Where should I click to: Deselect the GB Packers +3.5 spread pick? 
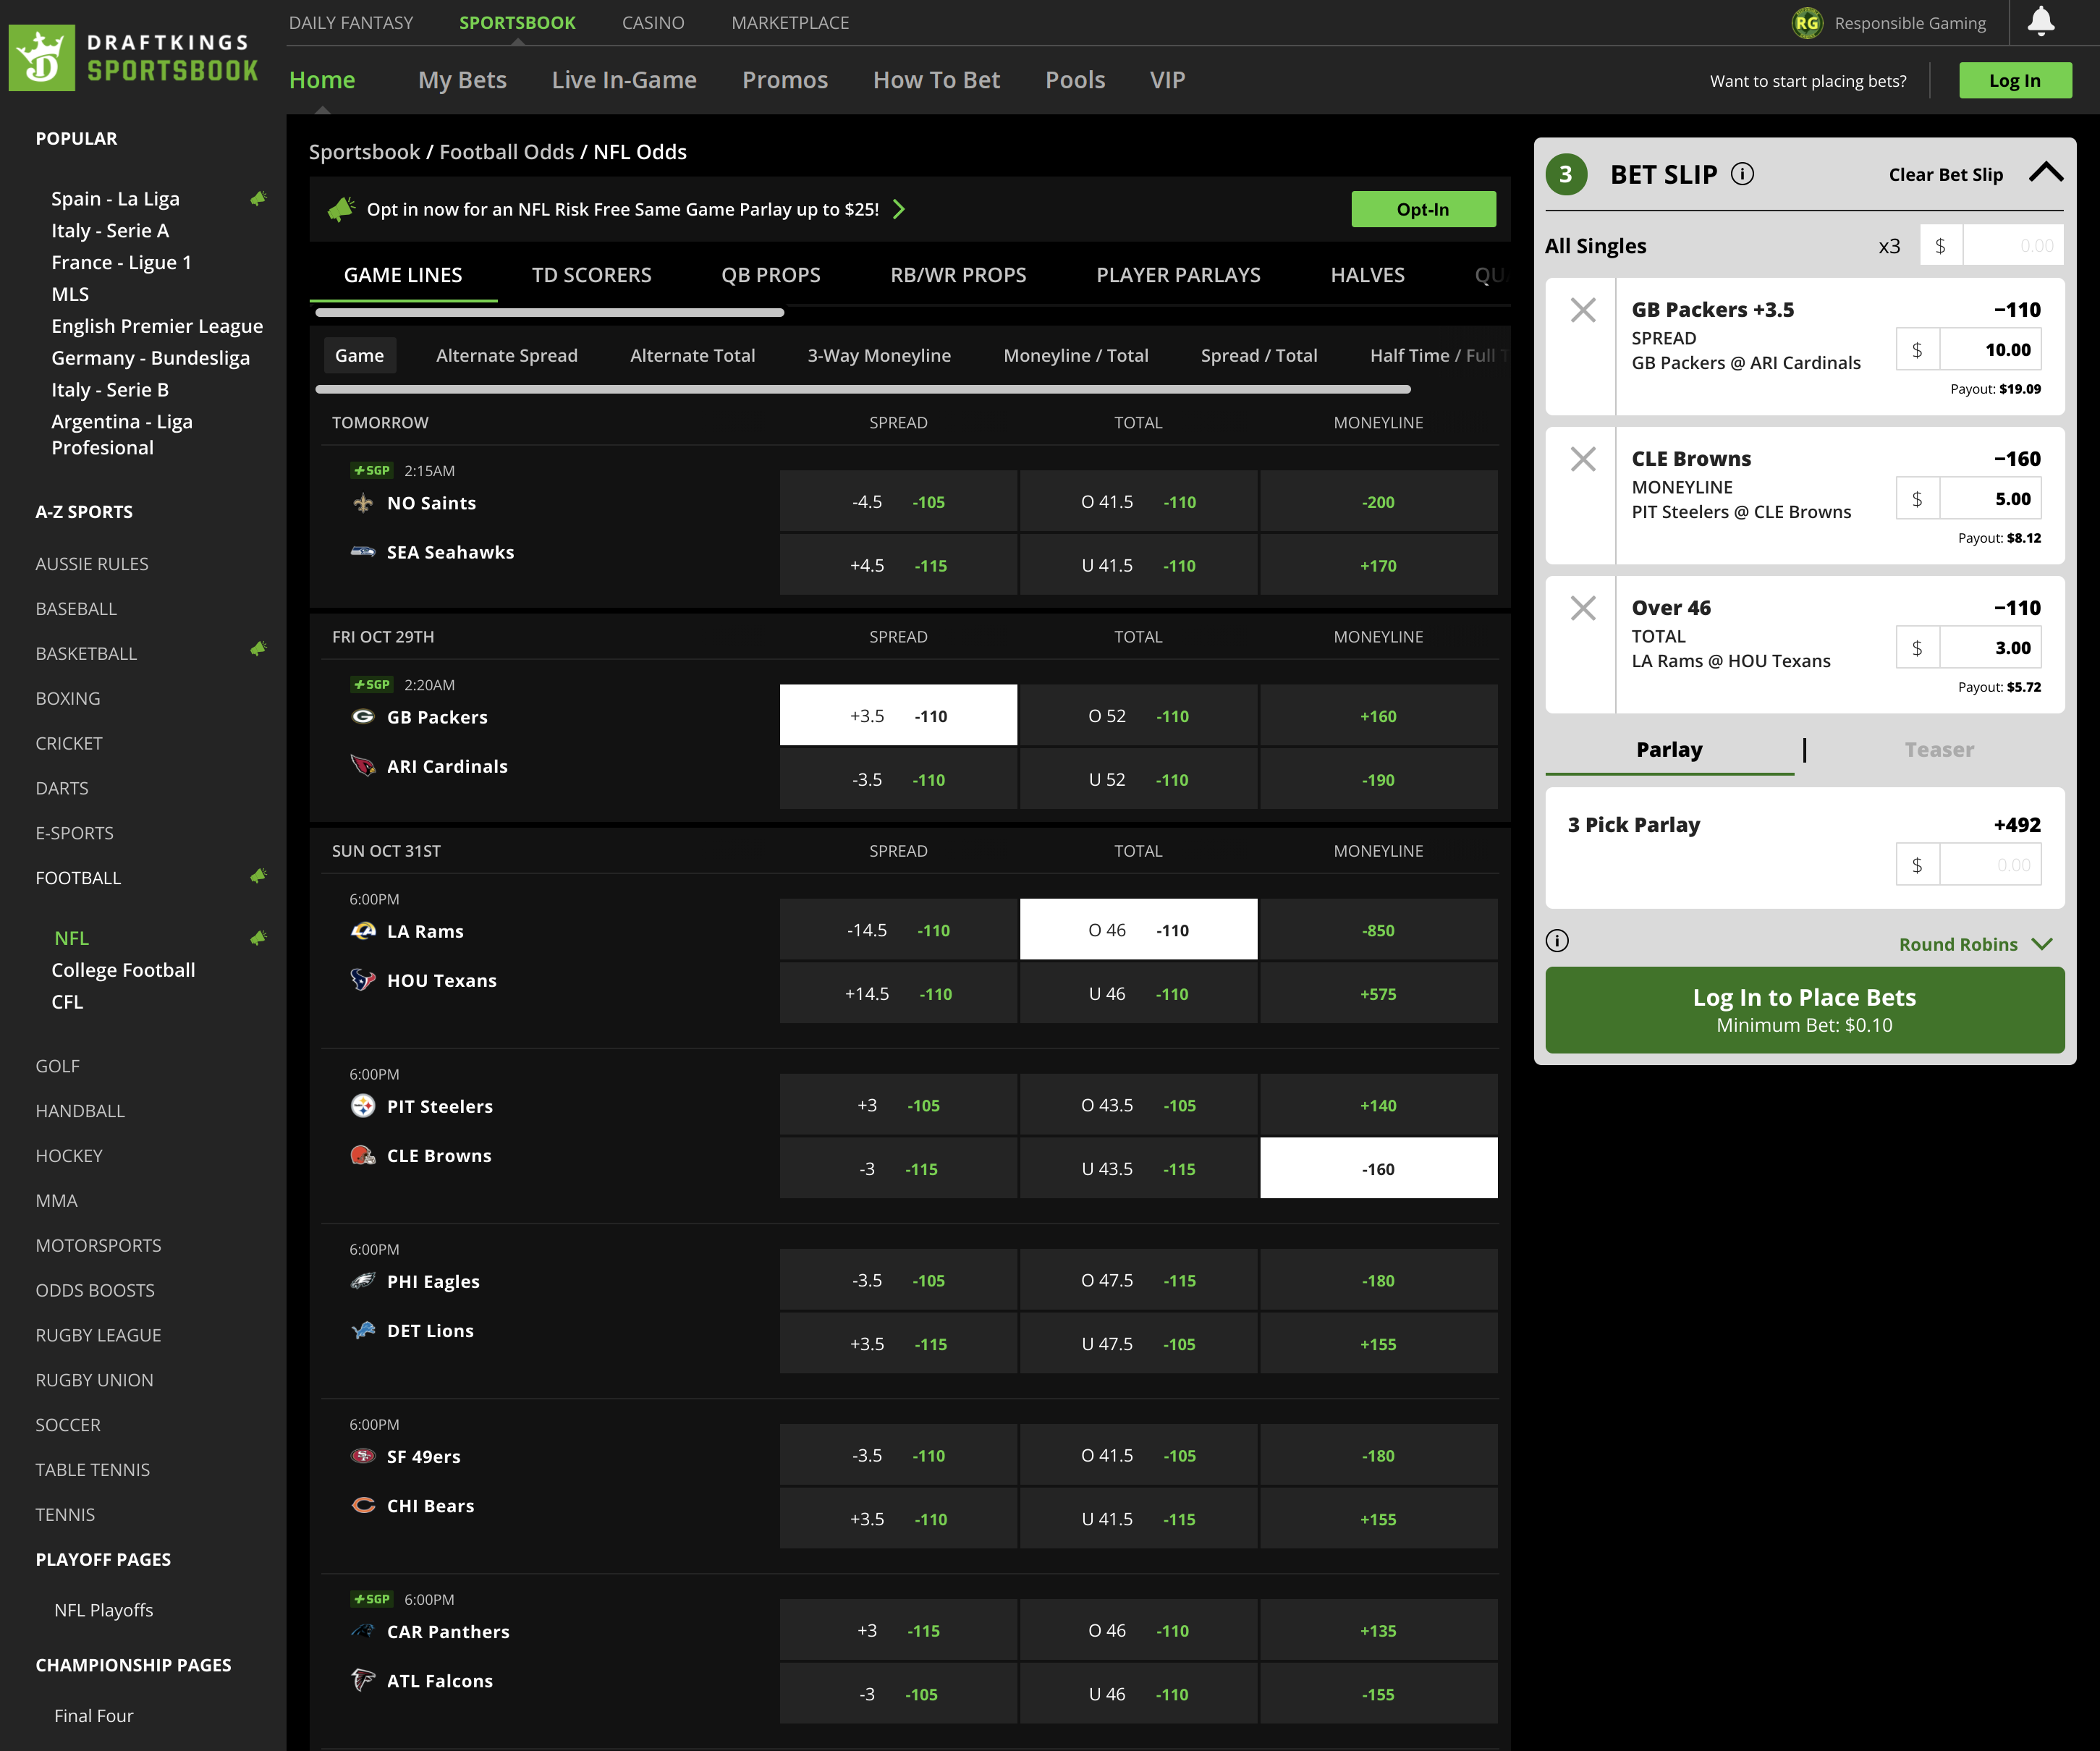coord(897,715)
